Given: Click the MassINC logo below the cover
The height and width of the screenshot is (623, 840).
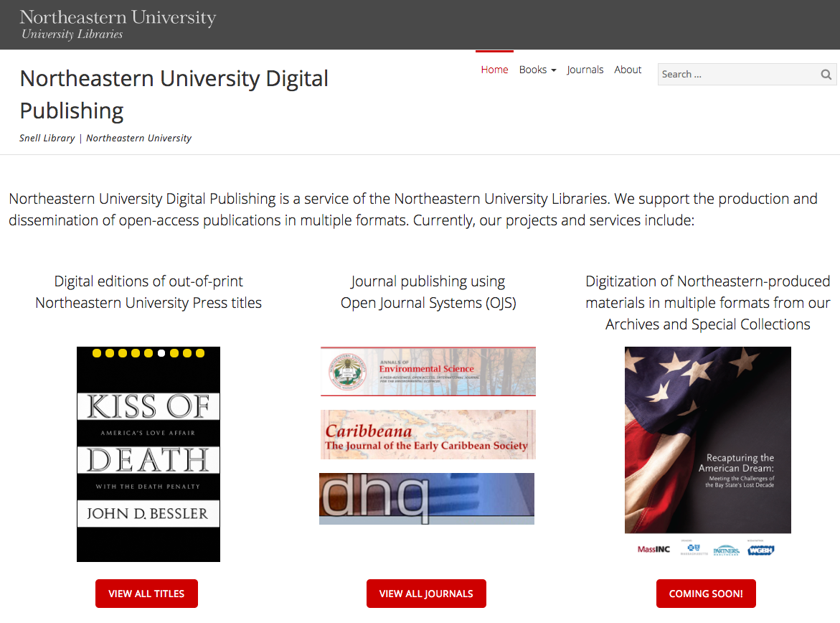Looking at the screenshot, I should click(653, 549).
